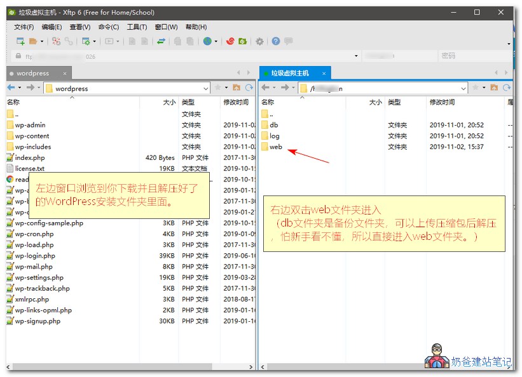Switch to the 垃圾虚拟主机 tab
This screenshot has width=522, height=377.
pyautogui.click(x=289, y=73)
